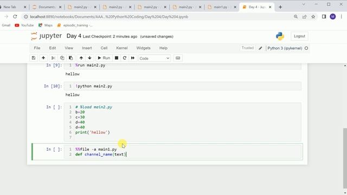Move selected cell down arrow
Image resolution: width=347 pixels, height=195 pixels.
[89, 58]
